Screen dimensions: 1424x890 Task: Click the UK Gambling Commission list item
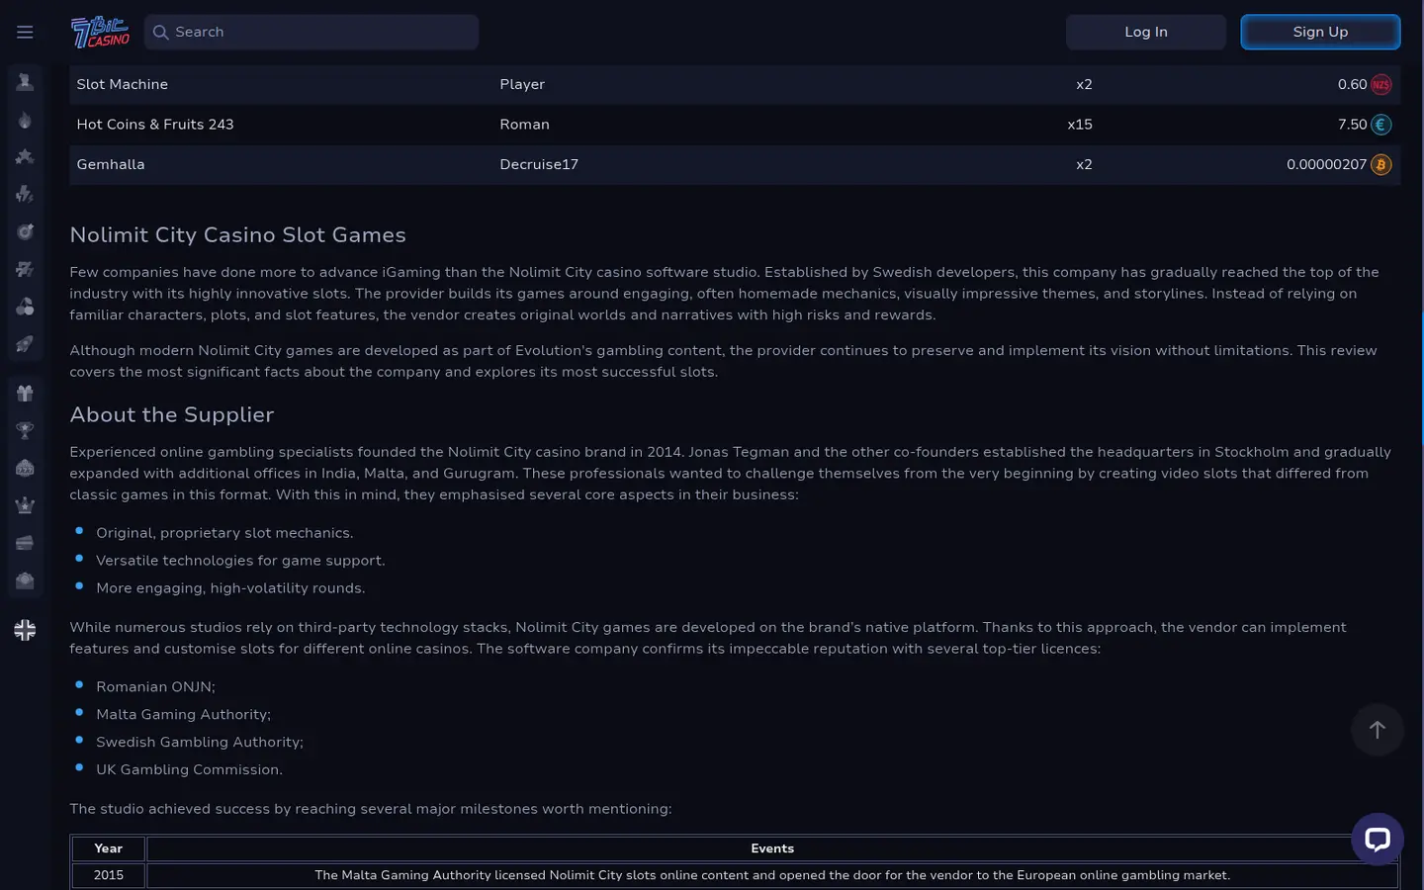click(189, 770)
